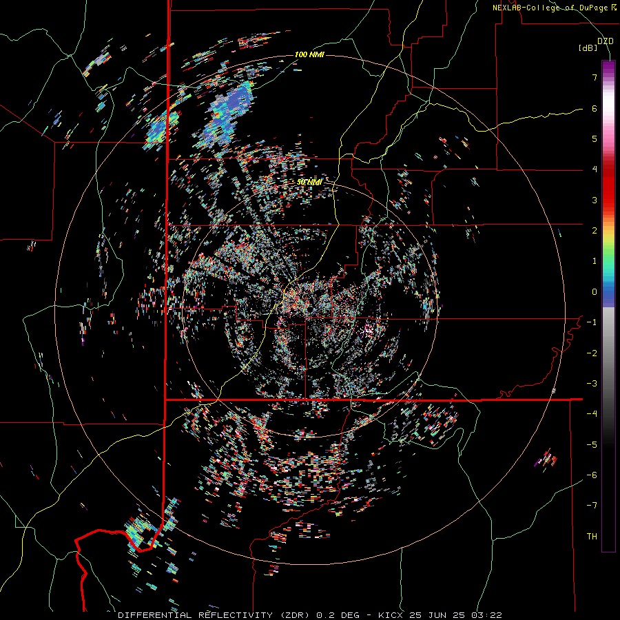This screenshot has width=620, height=620.
Task: Click the "TH" threshold label on scale
Action: coord(592,537)
